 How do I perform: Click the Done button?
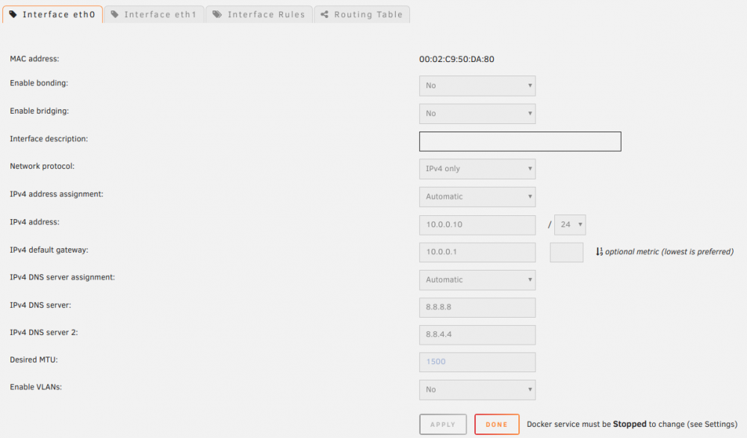tap(497, 425)
